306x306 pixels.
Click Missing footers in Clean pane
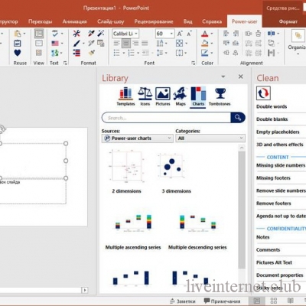(273, 178)
